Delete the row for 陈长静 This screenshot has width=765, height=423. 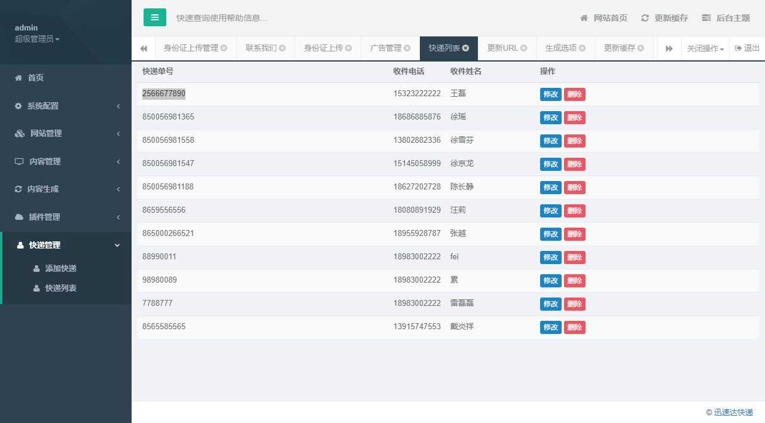(x=574, y=187)
